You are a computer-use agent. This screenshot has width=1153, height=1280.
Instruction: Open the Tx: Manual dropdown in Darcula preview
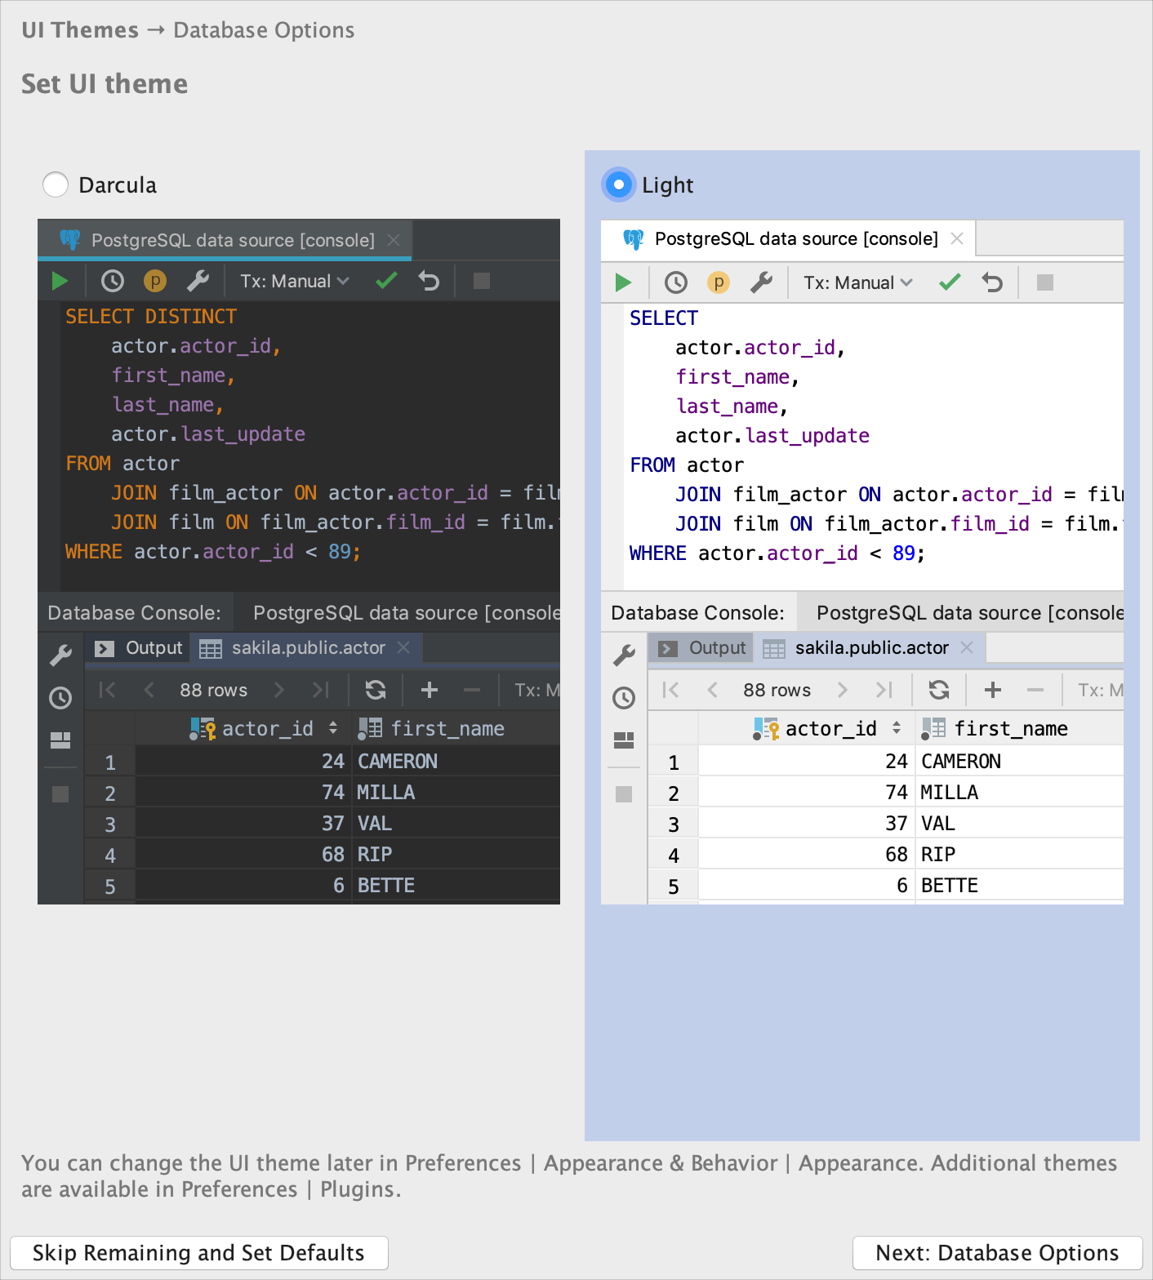click(x=294, y=282)
